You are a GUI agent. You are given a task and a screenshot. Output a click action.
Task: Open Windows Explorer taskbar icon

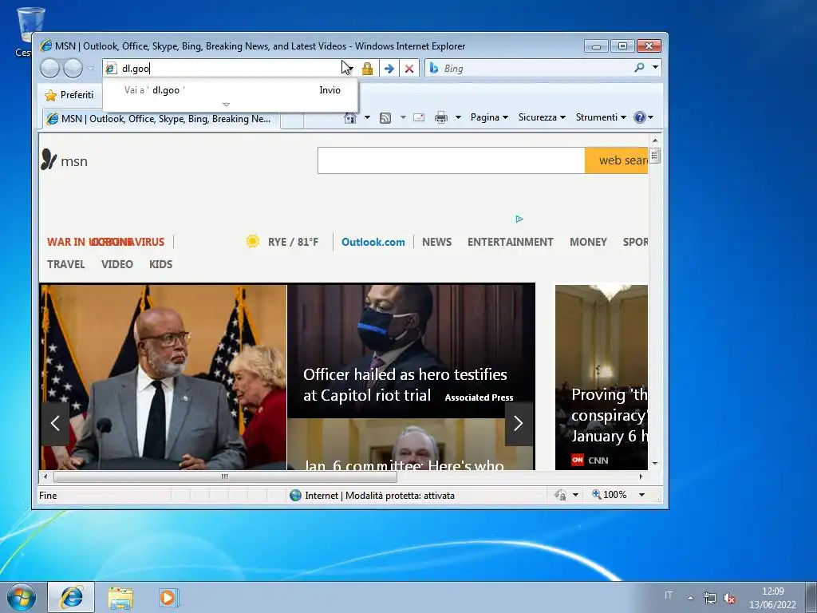click(120, 598)
